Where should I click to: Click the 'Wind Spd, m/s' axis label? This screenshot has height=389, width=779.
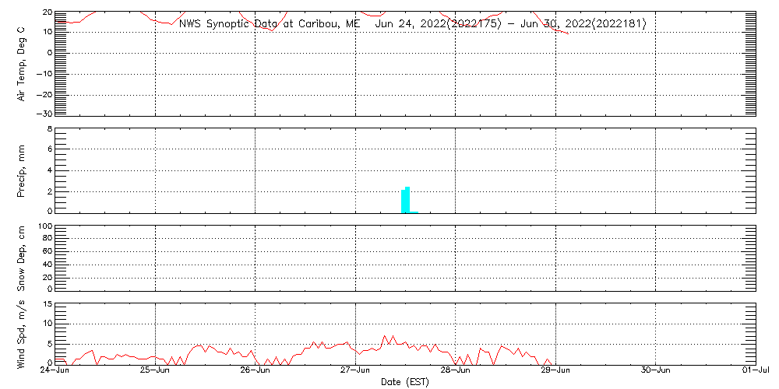click(x=22, y=335)
